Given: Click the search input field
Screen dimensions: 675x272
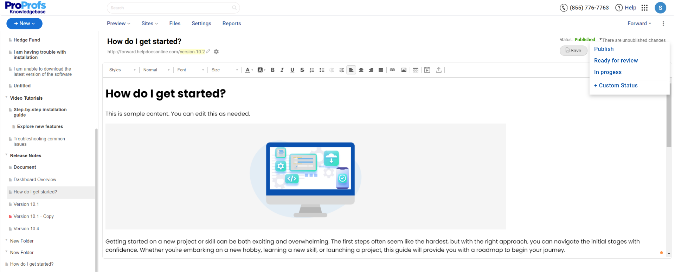Looking at the screenshot, I should [x=173, y=8].
